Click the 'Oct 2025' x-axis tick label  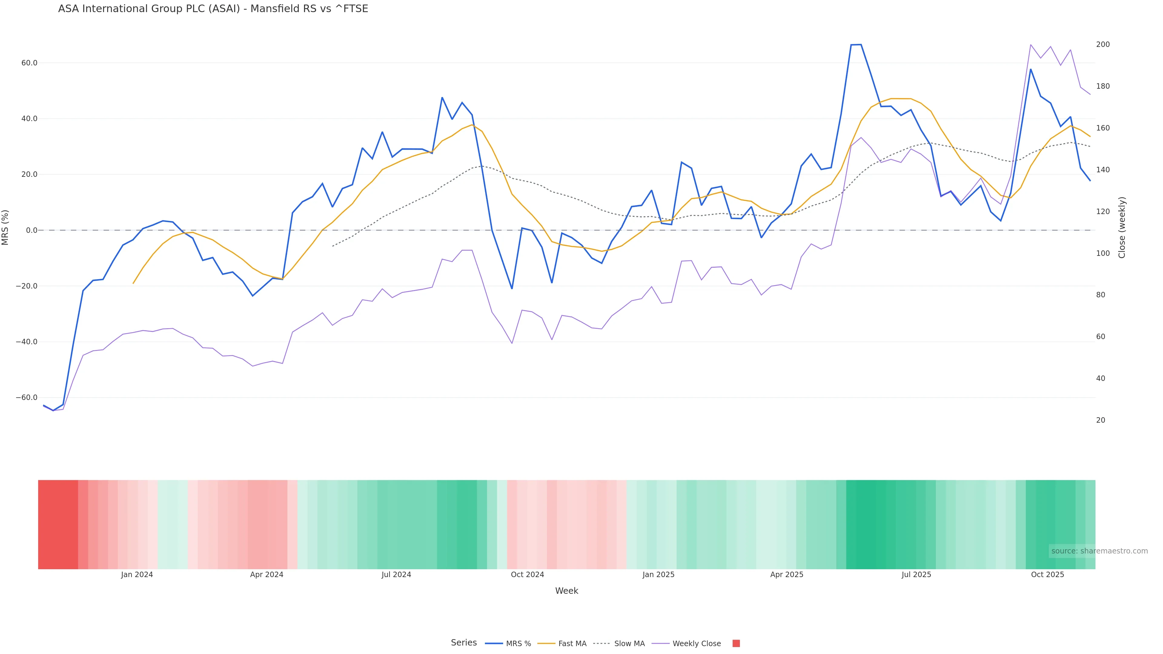(x=1047, y=575)
